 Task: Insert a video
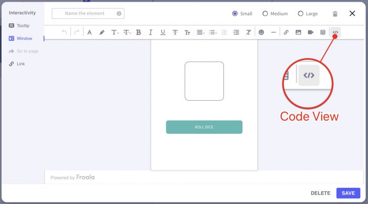click(311, 33)
